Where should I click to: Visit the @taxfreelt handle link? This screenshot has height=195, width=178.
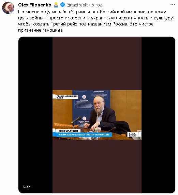(77, 5)
